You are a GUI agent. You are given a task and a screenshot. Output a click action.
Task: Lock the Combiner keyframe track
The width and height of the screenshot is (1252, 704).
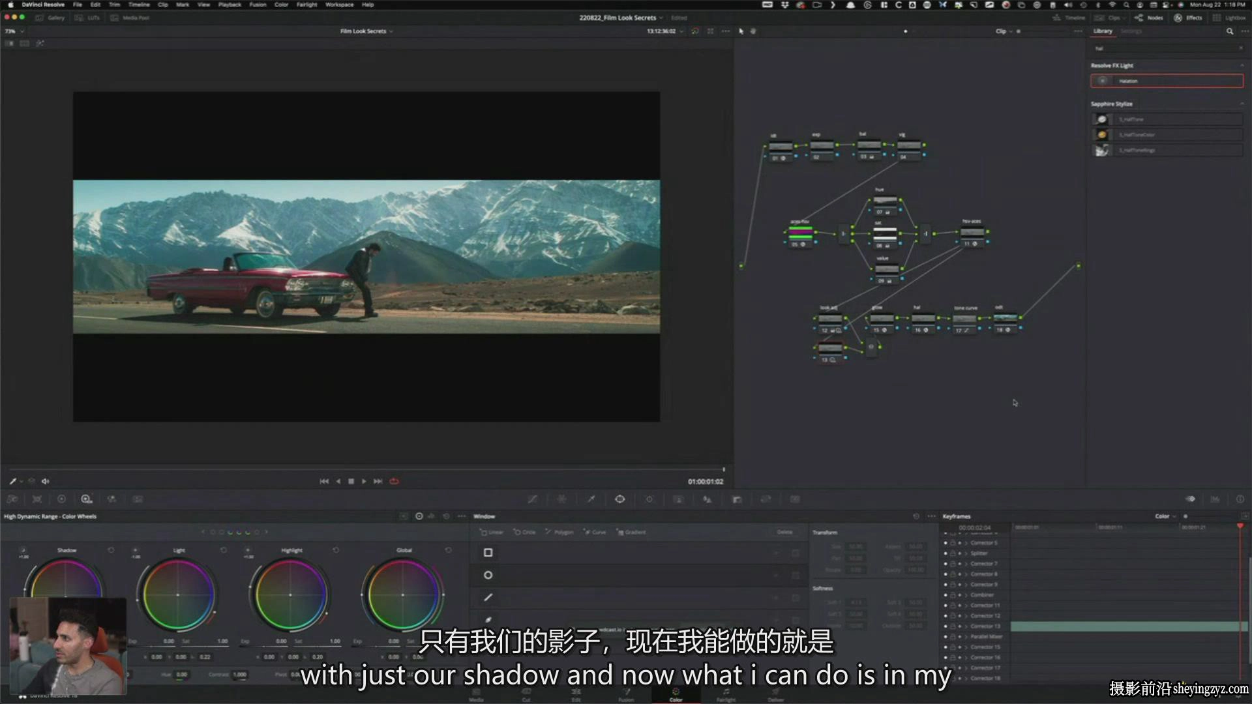[953, 595]
